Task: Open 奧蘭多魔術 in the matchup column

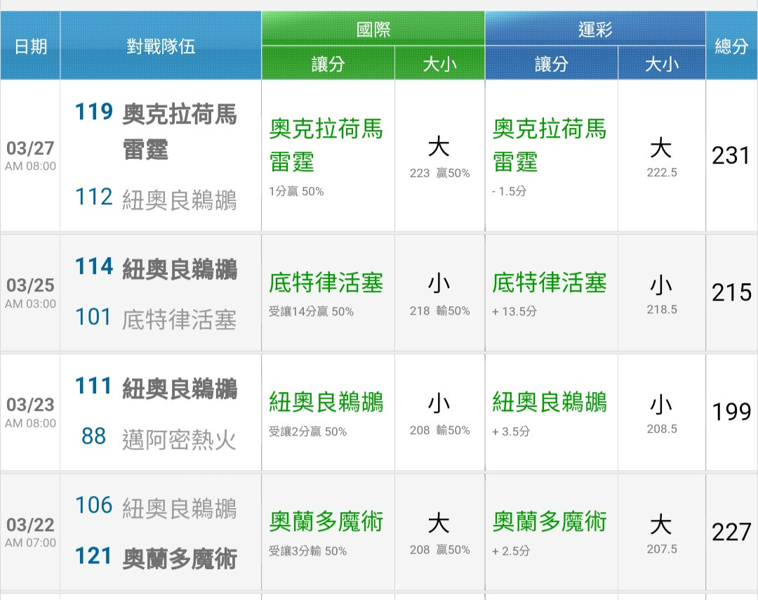Action: point(180,559)
